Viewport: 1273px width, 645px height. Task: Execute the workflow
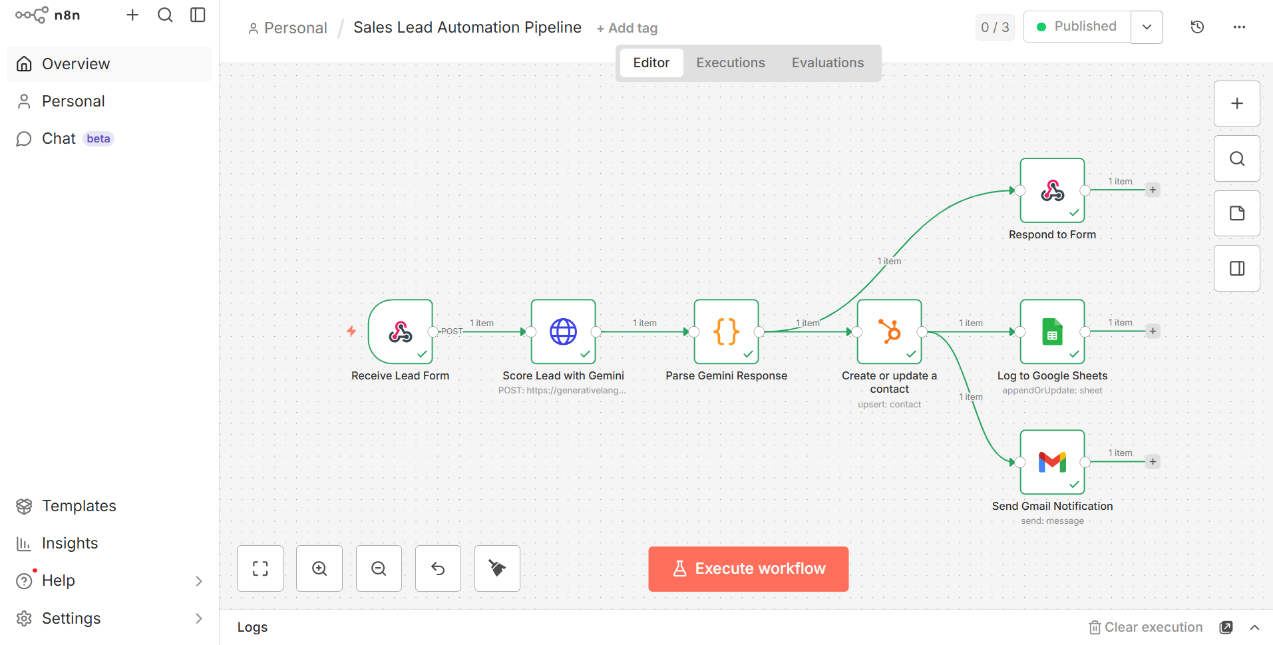point(747,568)
